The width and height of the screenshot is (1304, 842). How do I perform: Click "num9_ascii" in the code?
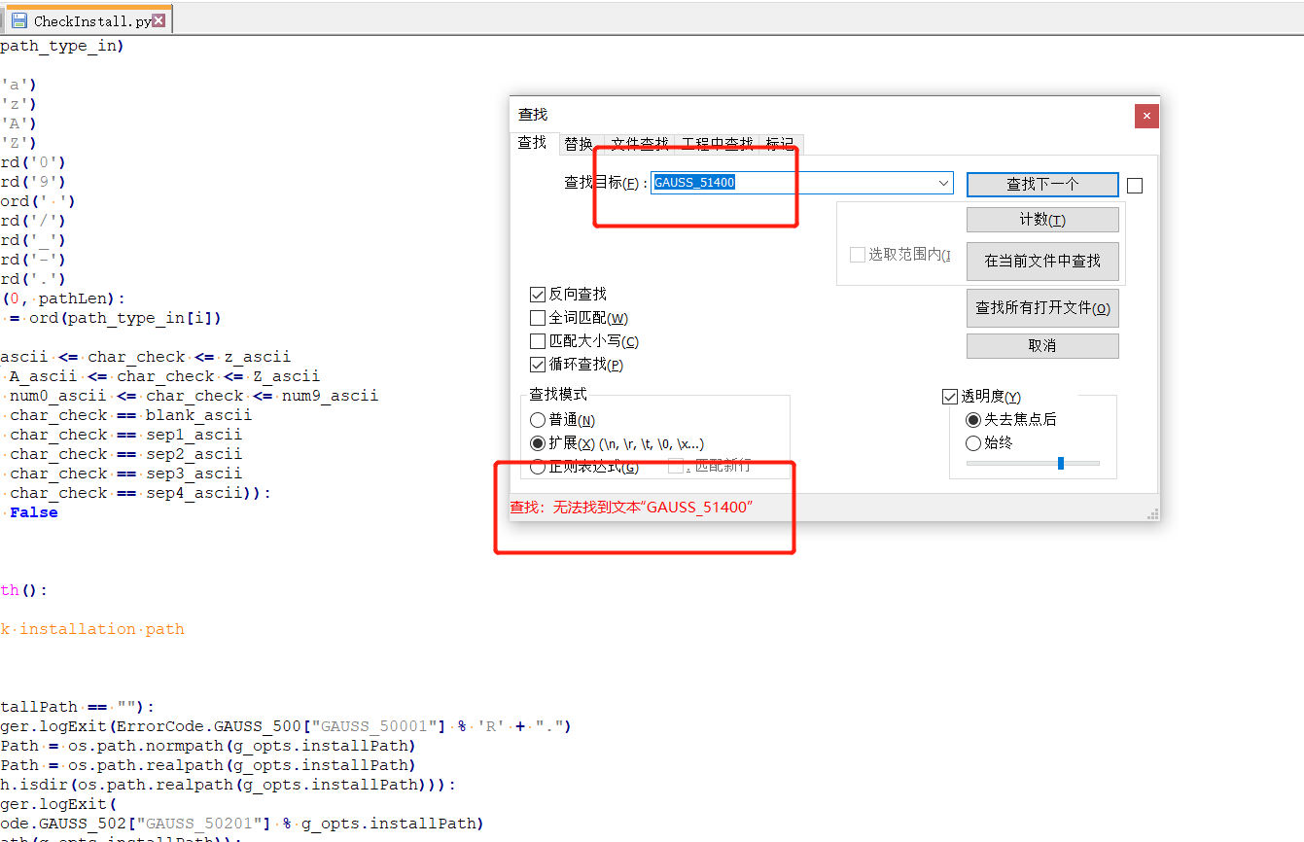point(330,396)
